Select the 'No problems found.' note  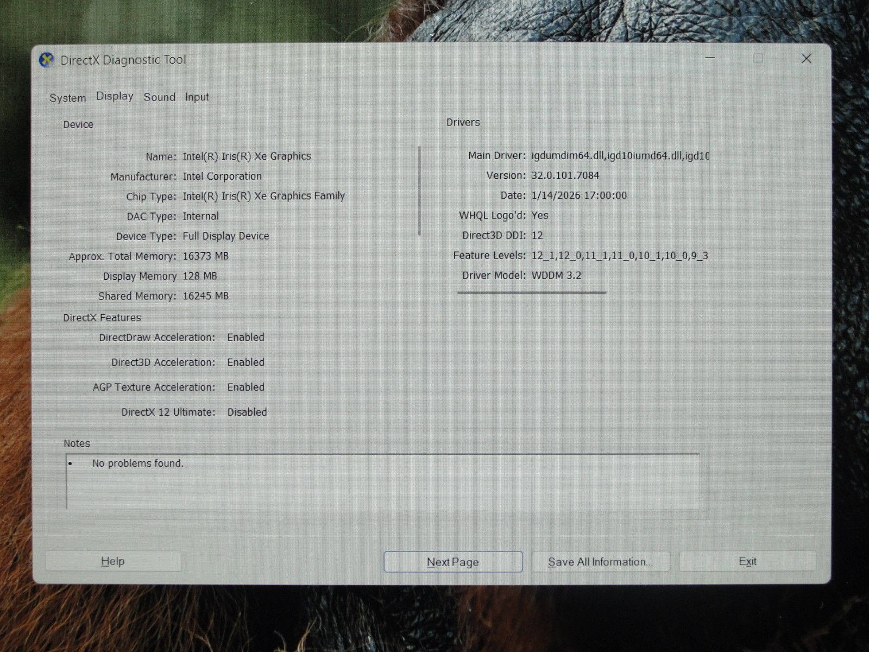pyautogui.click(x=138, y=463)
